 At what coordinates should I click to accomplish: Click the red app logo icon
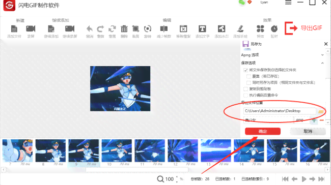click(9, 5)
